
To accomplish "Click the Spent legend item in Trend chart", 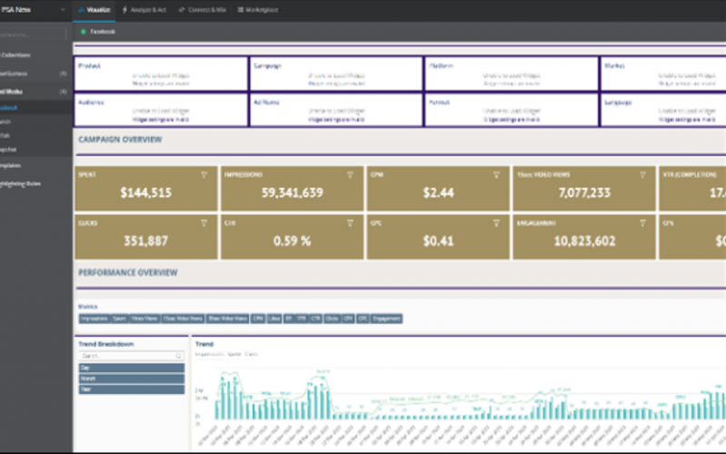I will [x=234, y=353].
